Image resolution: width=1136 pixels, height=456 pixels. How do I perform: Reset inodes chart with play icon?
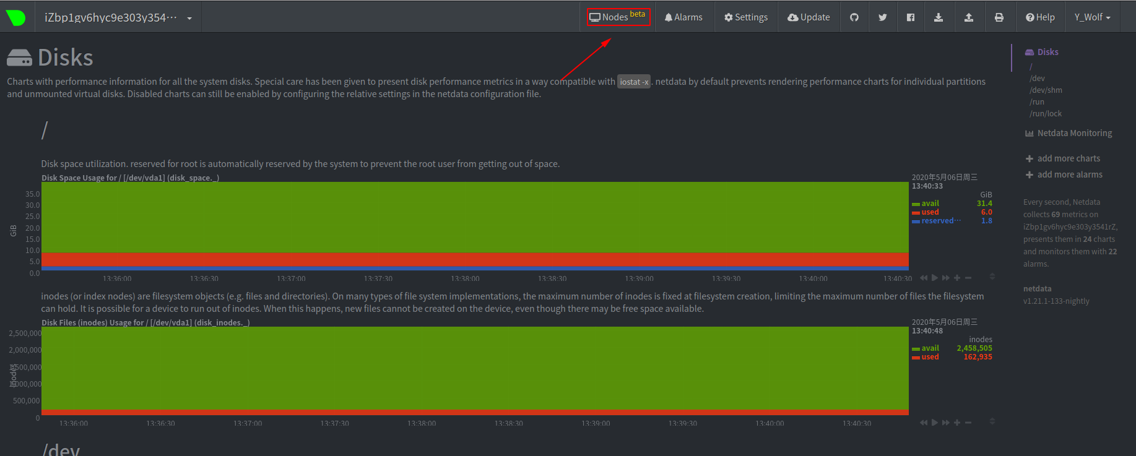point(935,423)
